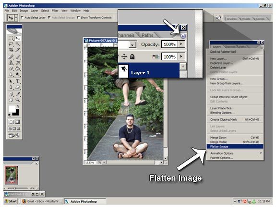Enable Auto Select Layer checkbox

pyautogui.click(x=22, y=17)
